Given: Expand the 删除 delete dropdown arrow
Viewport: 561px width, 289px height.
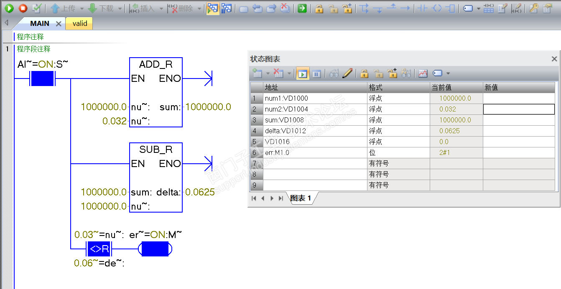Looking at the screenshot, I should (x=199, y=8).
